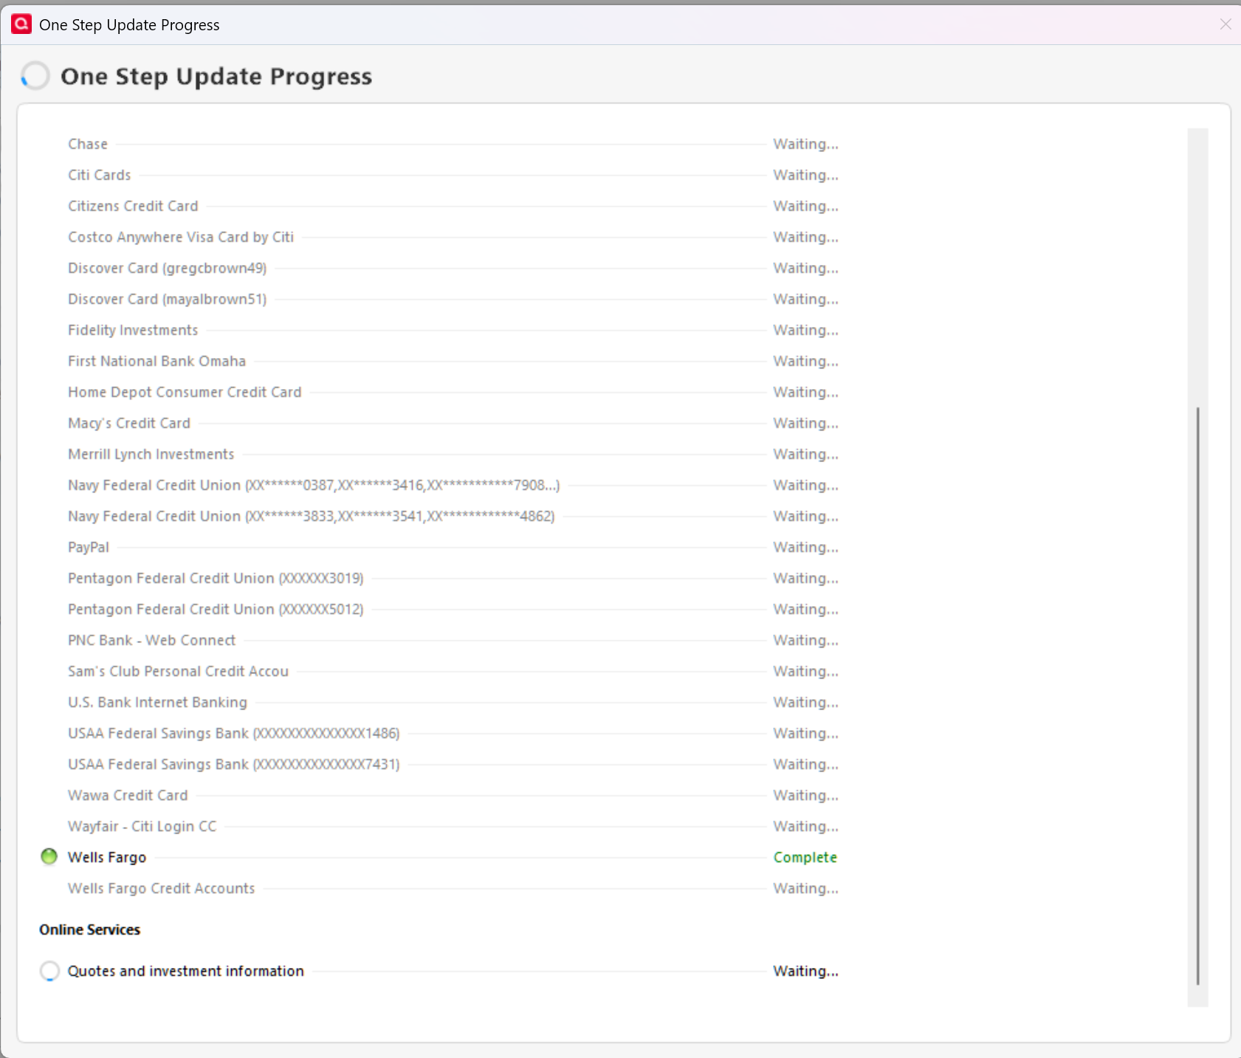The height and width of the screenshot is (1058, 1241).
Task: Click the large One Step Update Progress heading
Action: click(216, 76)
